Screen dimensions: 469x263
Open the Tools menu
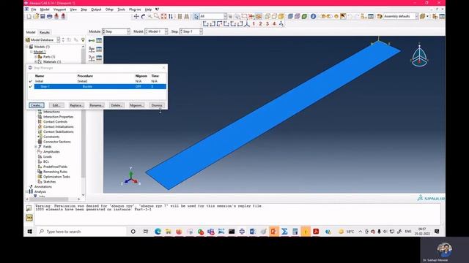(121, 9)
